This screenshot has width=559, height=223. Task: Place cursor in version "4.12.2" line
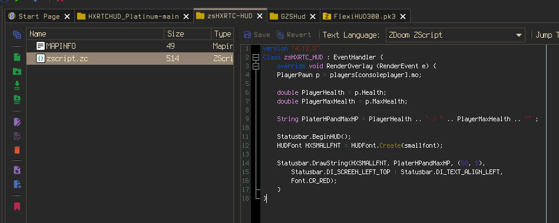(x=291, y=48)
